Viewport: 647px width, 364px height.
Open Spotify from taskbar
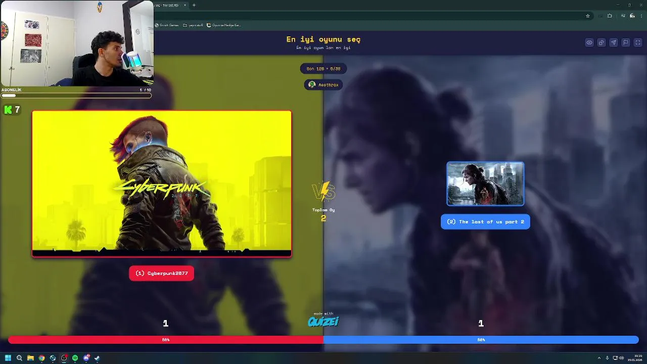[75, 358]
